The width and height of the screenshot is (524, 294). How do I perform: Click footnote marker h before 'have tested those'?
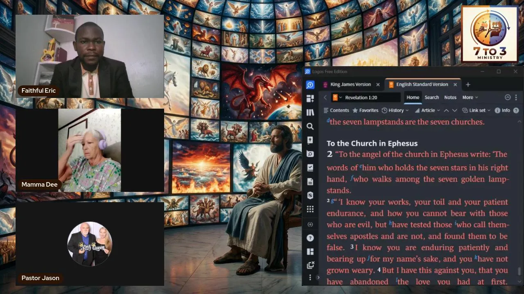[391, 223]
